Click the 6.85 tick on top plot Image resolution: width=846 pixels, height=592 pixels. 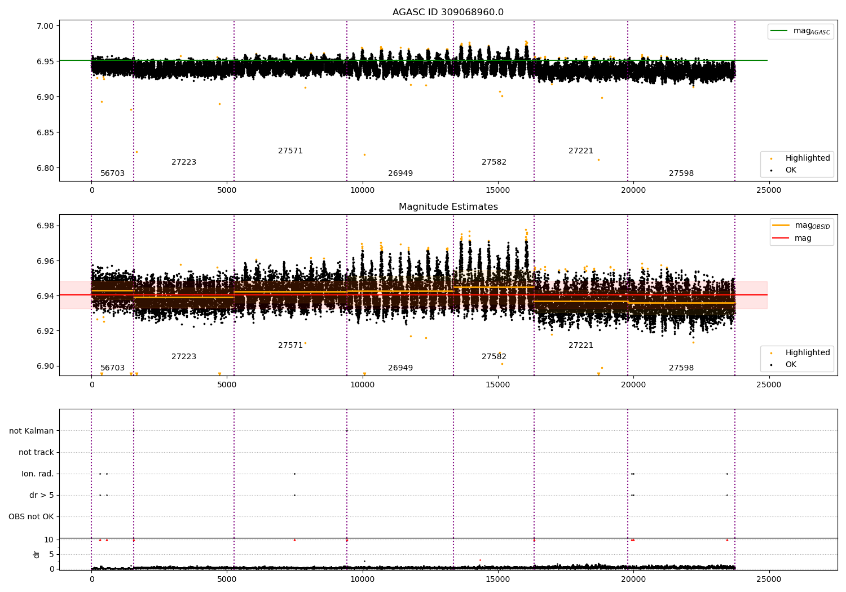click(x=46, y=132)
